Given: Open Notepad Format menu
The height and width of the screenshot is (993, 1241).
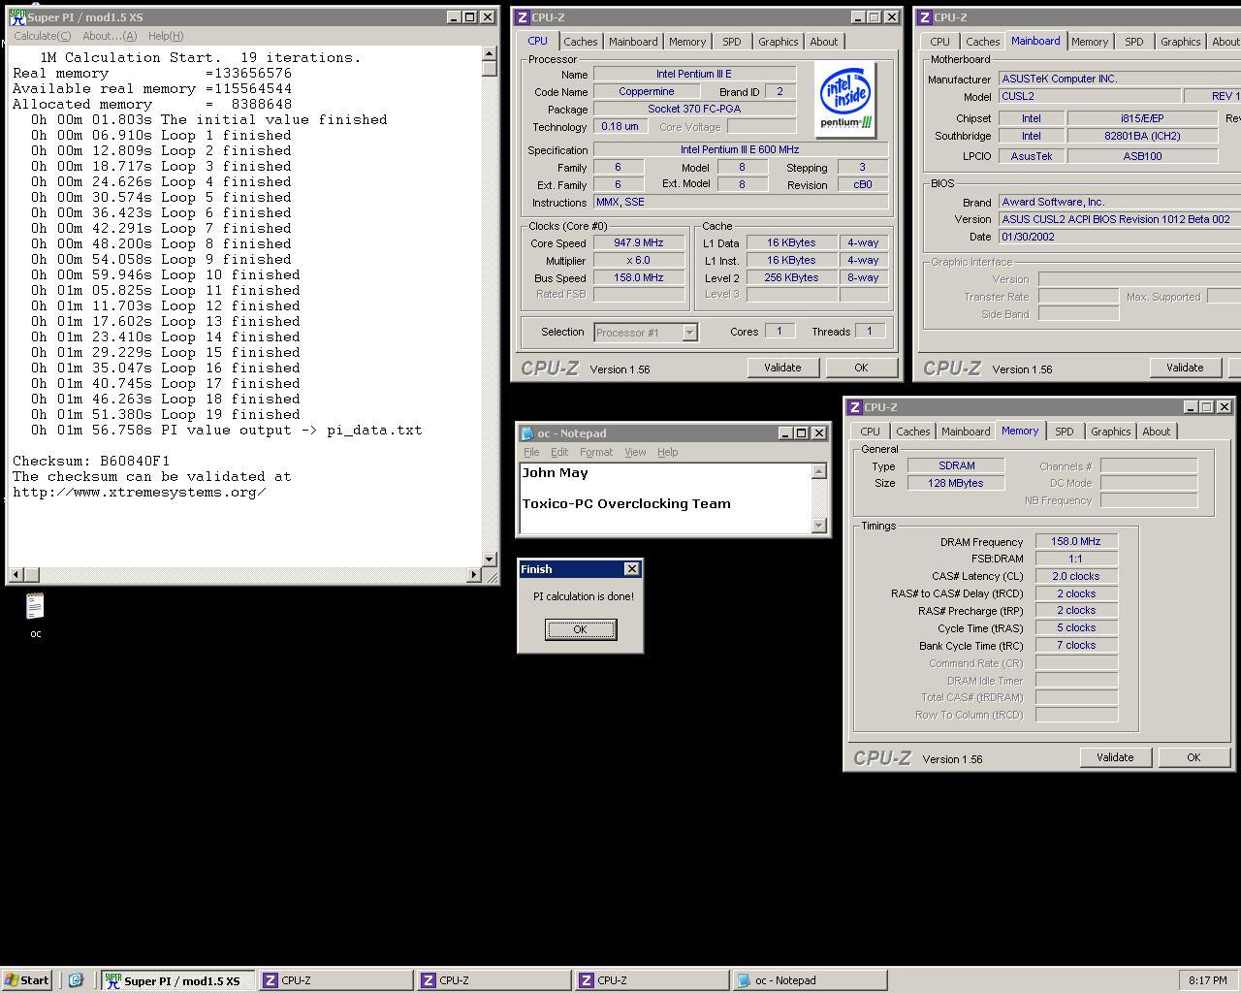Looking at the screenshot, I should (x=596, y=452).
